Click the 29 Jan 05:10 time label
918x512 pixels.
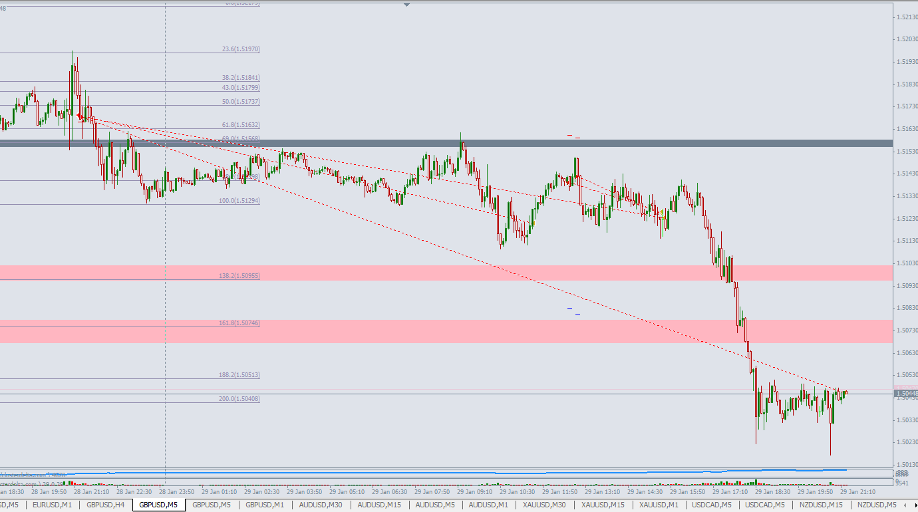[x=347, y=493]
